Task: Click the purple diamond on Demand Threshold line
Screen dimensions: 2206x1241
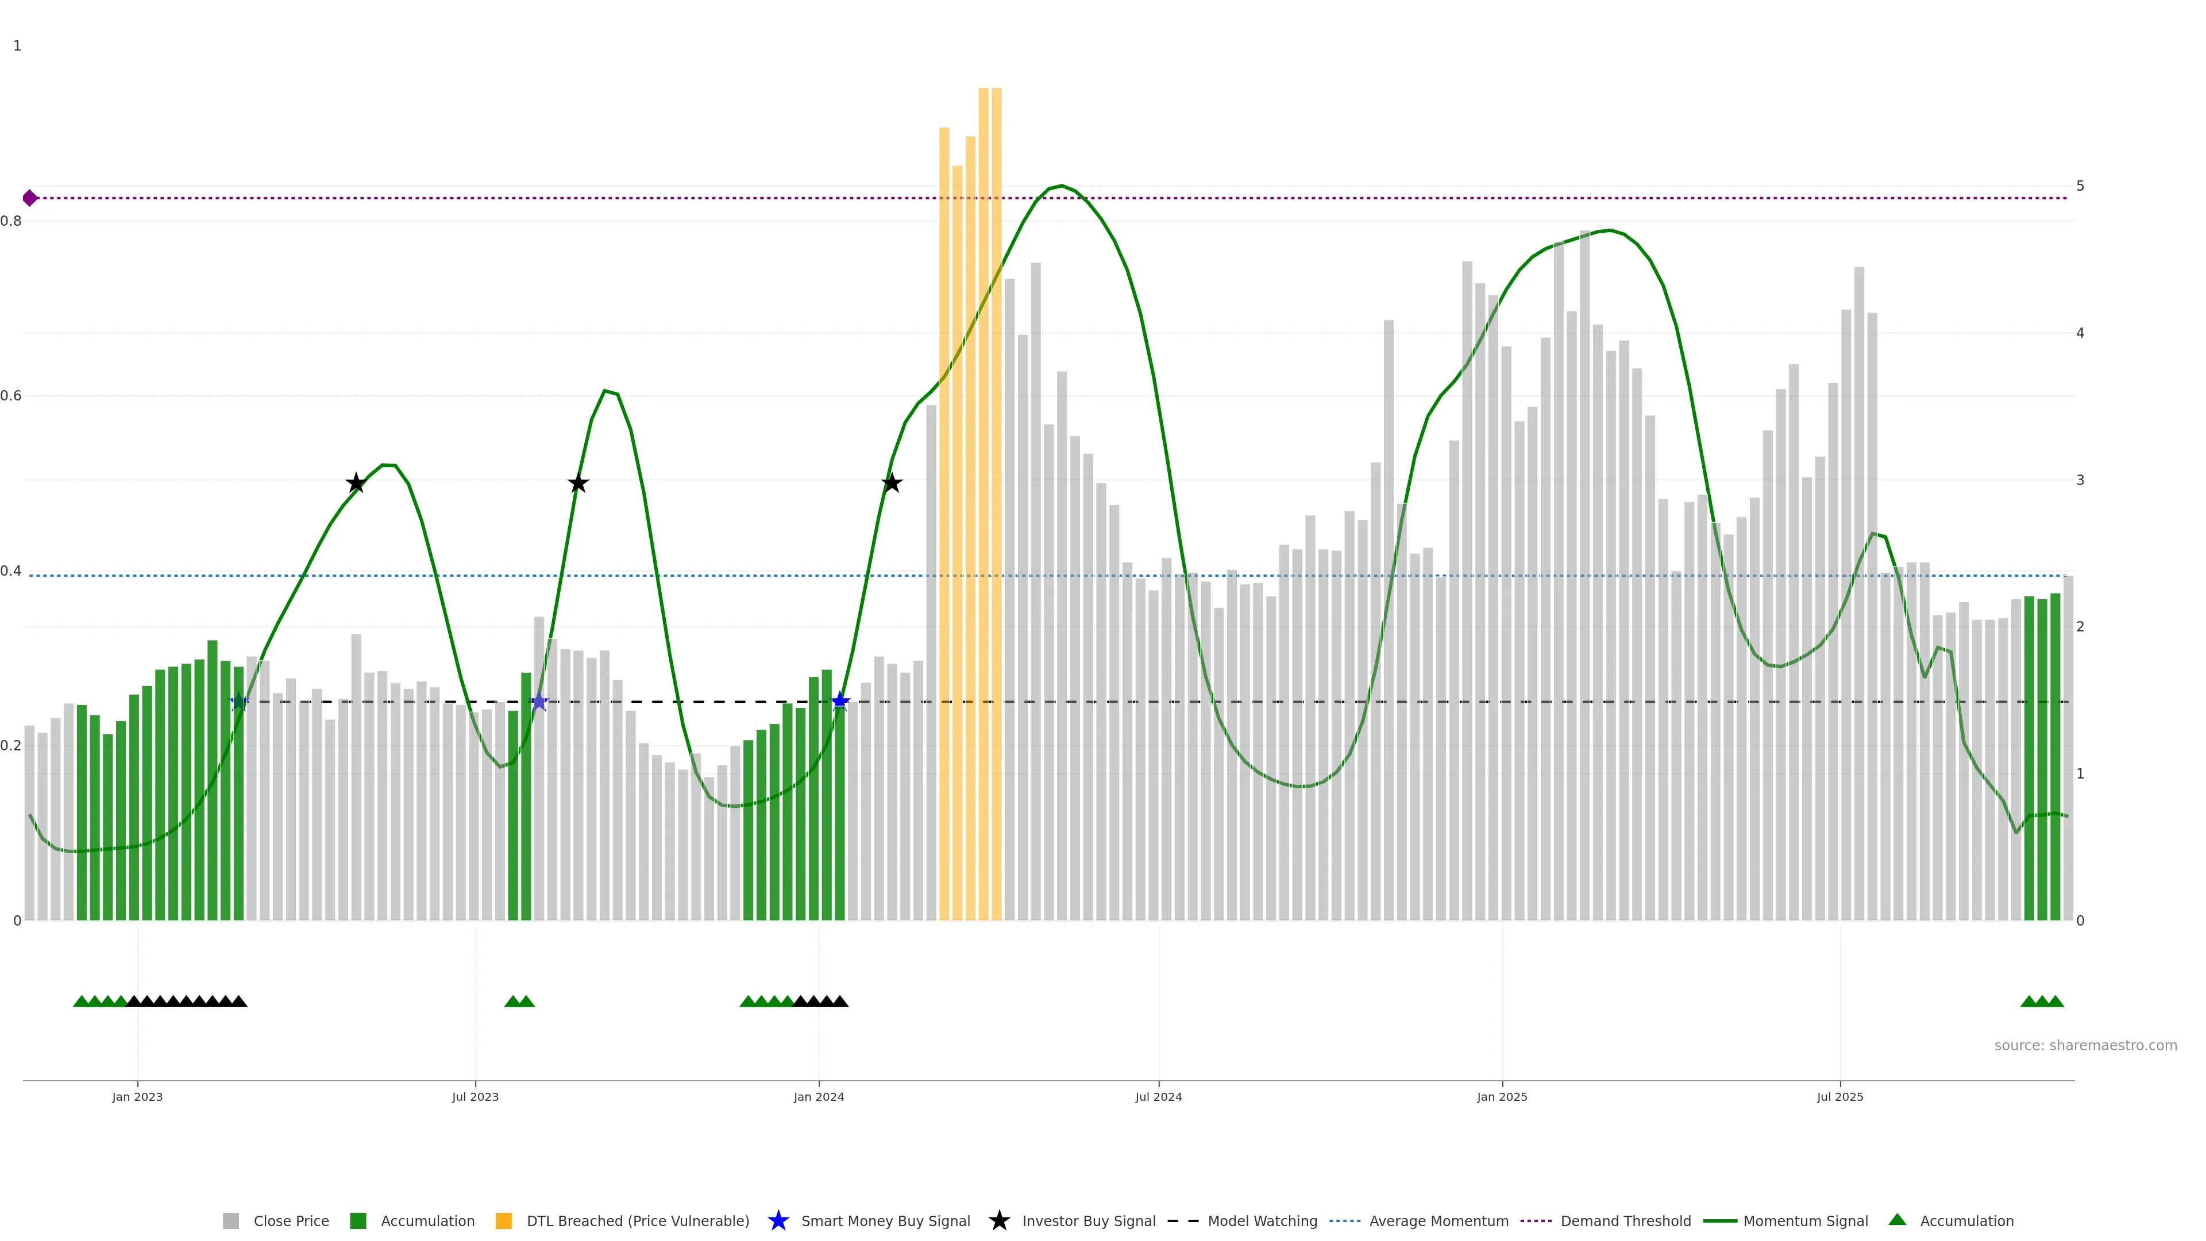Action: tap(30, 198)
